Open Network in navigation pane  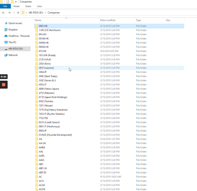[13, 55]
